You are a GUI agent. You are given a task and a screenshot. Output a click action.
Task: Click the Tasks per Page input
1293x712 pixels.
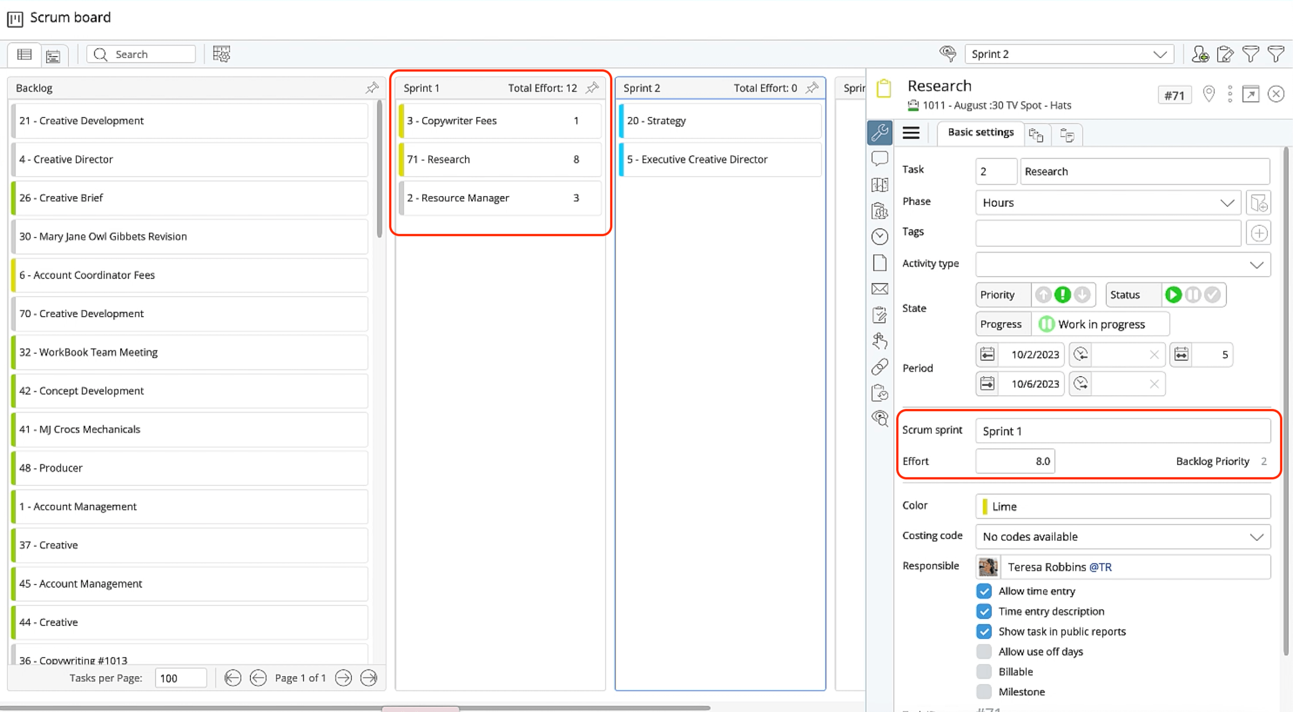181,678
